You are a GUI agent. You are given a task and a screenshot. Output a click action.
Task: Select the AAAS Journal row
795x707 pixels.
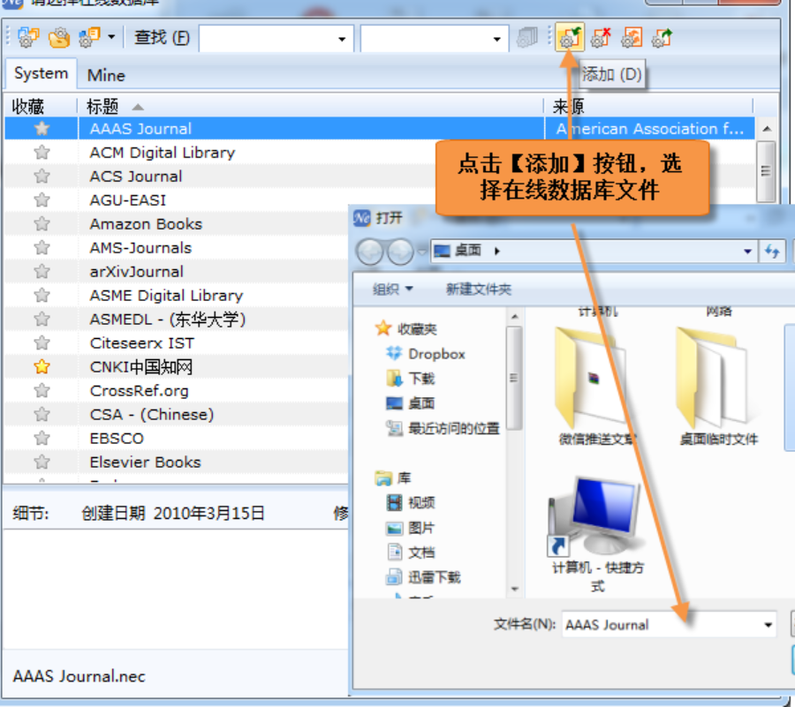(x=379, y=129)
